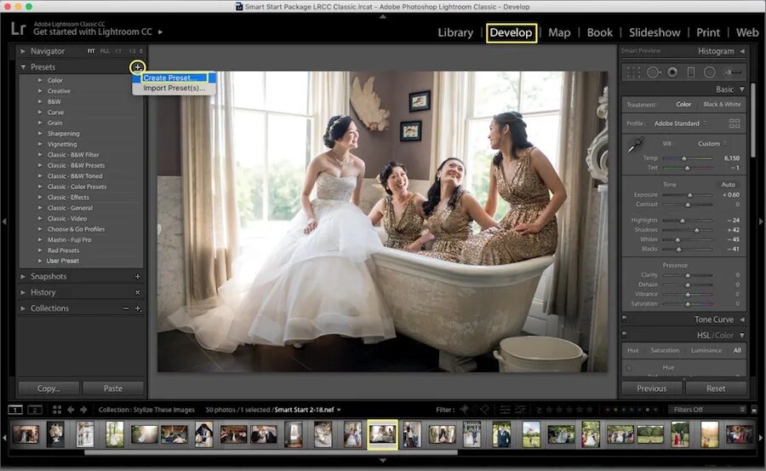Click the Temp slider handle

point(684,158)
